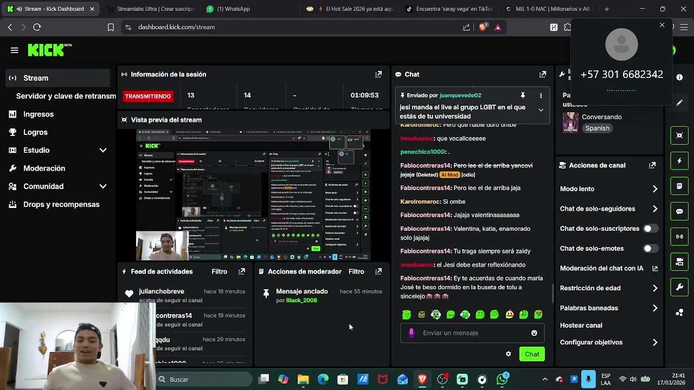Click the Spanish language tag
694x390 pixels.
597,128
